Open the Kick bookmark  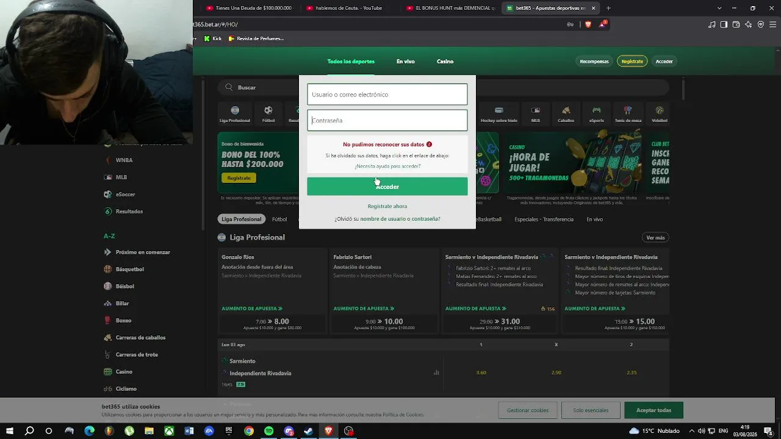[213, 38]
